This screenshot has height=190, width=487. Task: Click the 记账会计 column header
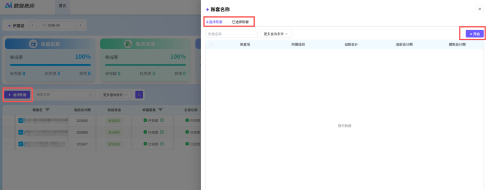[x=351, y=45]
